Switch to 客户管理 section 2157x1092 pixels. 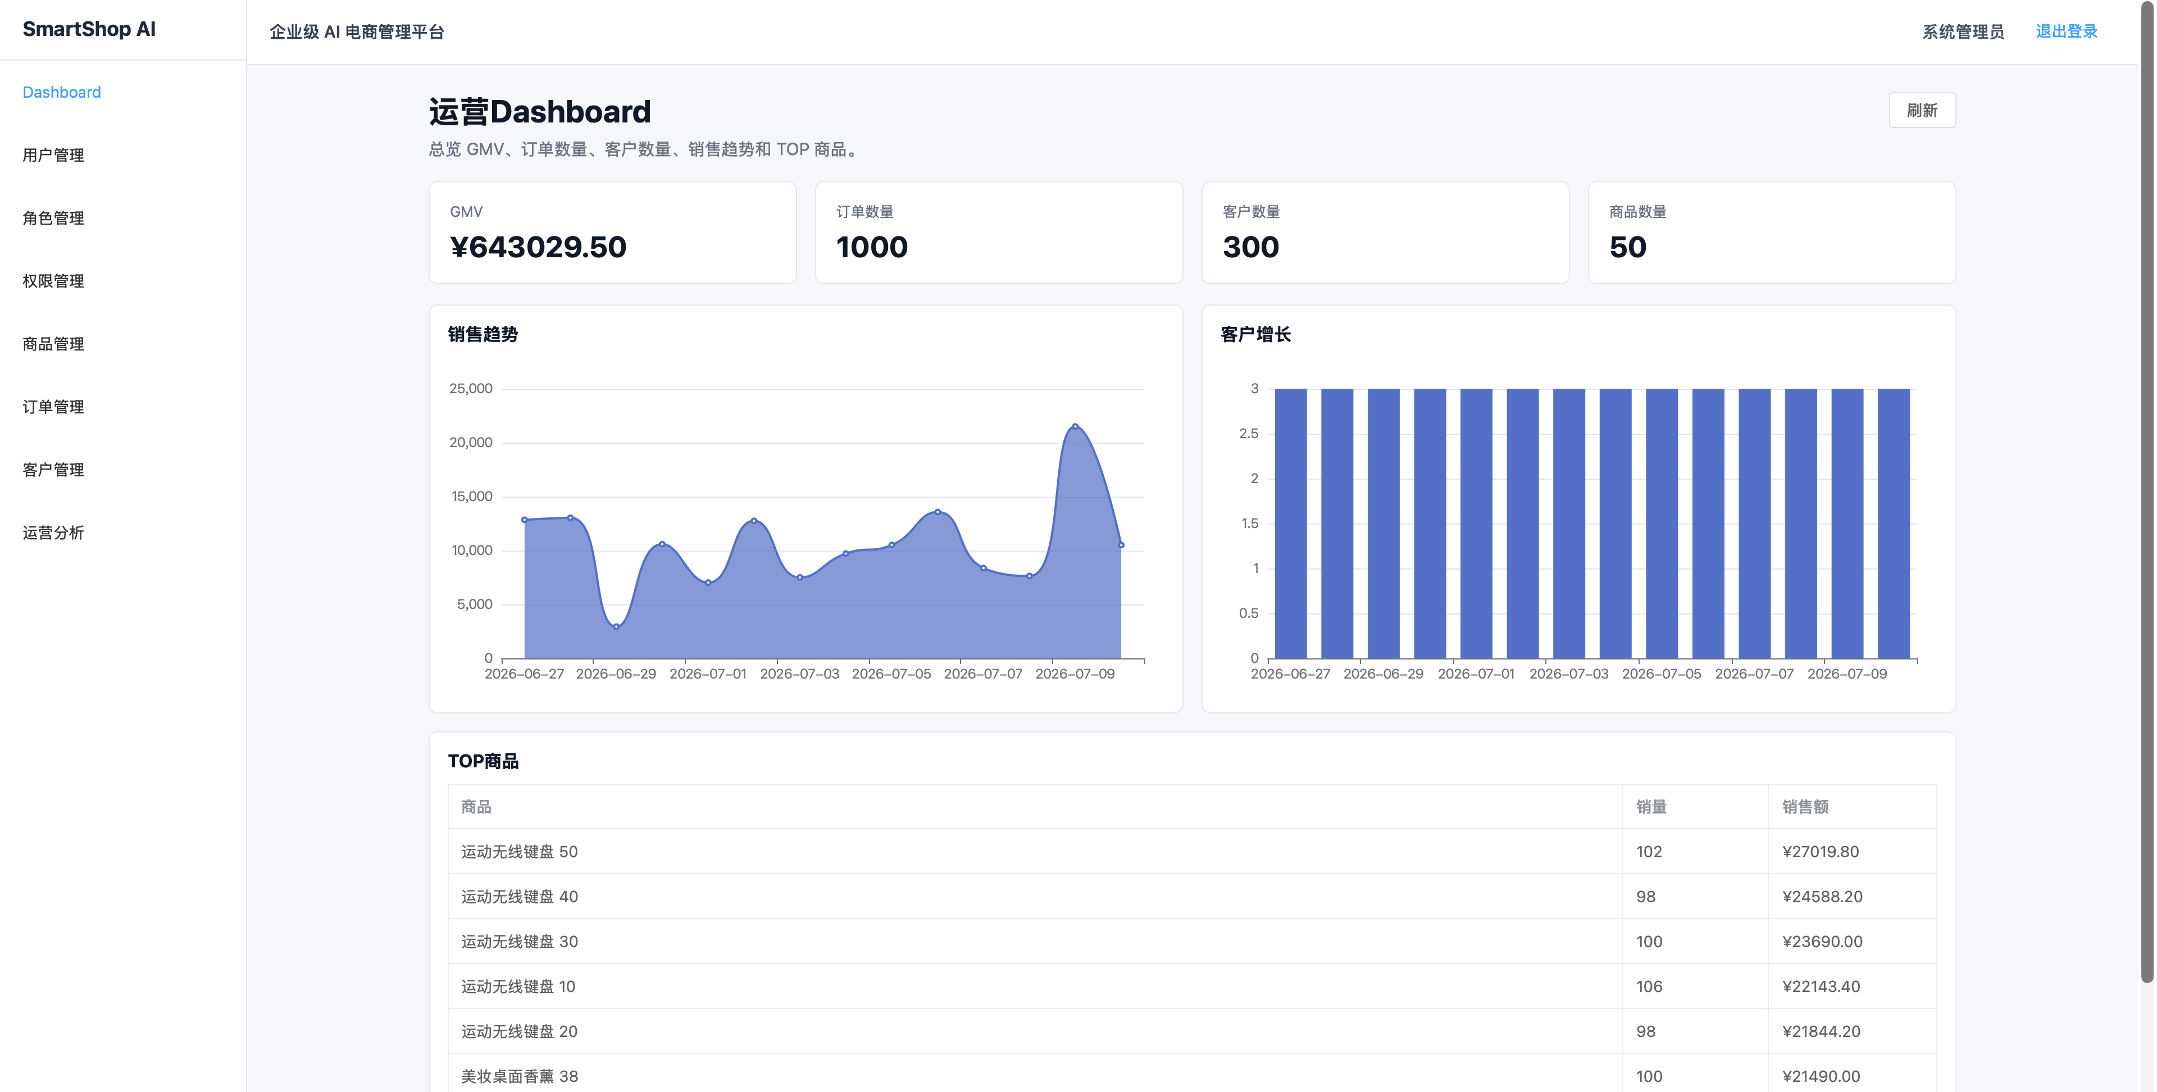tap(53, 469)
